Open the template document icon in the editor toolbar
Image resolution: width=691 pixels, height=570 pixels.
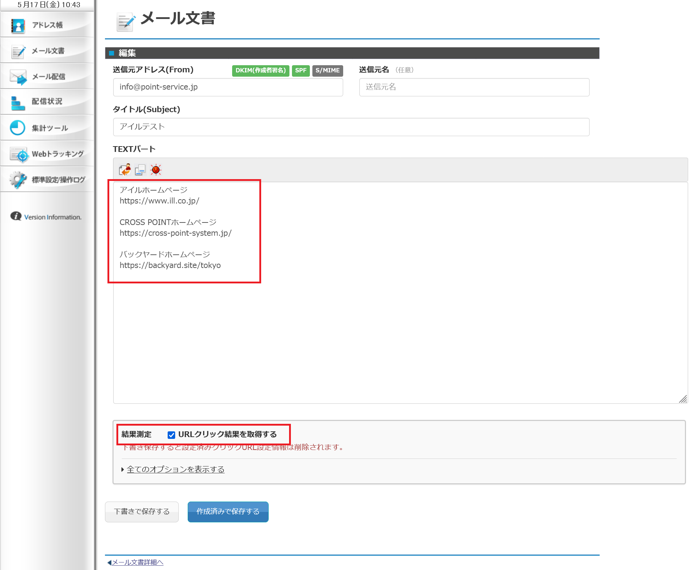coord(140,169)
